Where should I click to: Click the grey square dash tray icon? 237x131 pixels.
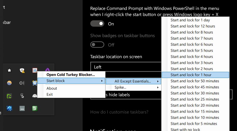click(22, 108)
